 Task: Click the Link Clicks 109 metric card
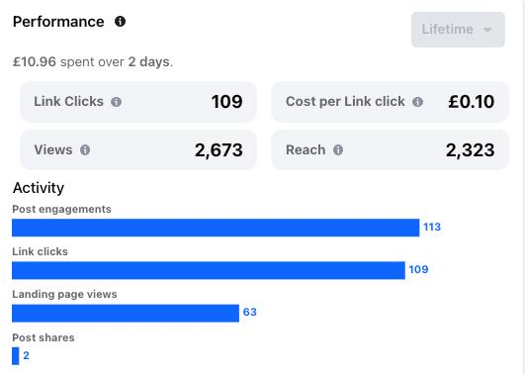(x=138, y=102)
